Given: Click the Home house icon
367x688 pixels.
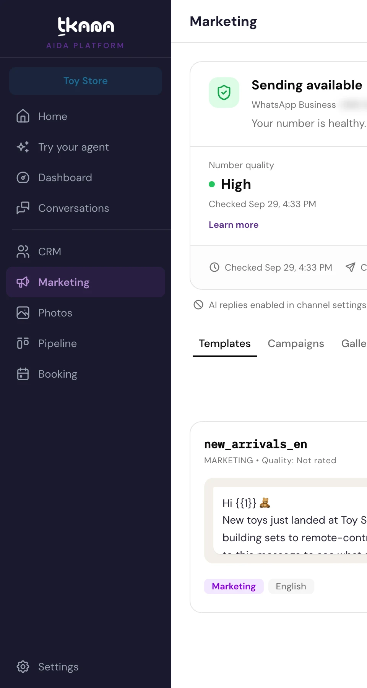Looking at the screenshot, I should point(23,116).
